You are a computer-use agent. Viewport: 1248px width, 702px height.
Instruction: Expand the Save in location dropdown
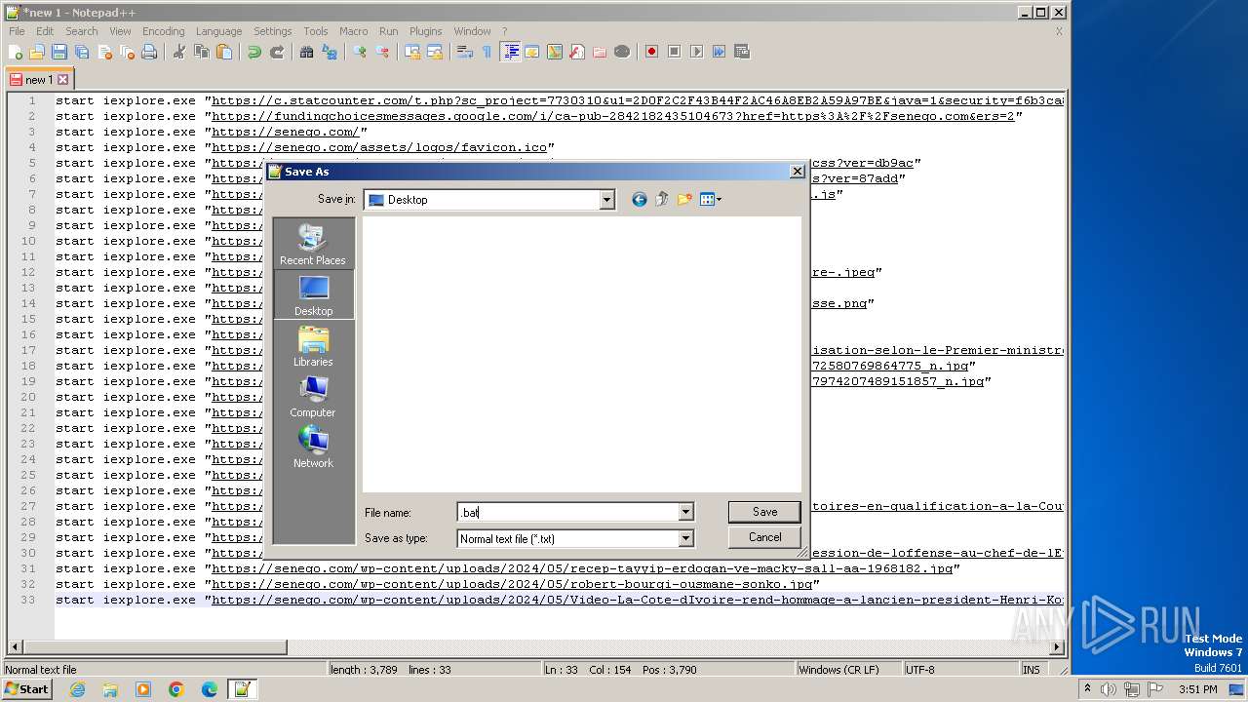(606, 200)
